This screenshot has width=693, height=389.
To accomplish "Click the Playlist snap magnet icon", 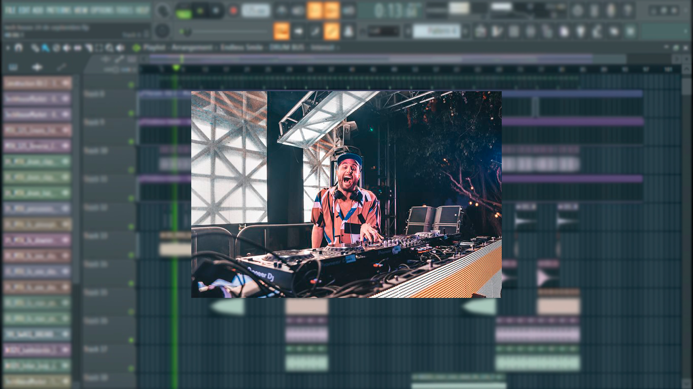I will point(19,48).
